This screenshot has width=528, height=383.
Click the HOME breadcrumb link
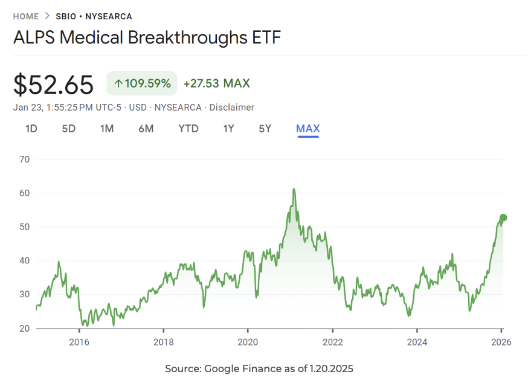(x=26, y=16)
